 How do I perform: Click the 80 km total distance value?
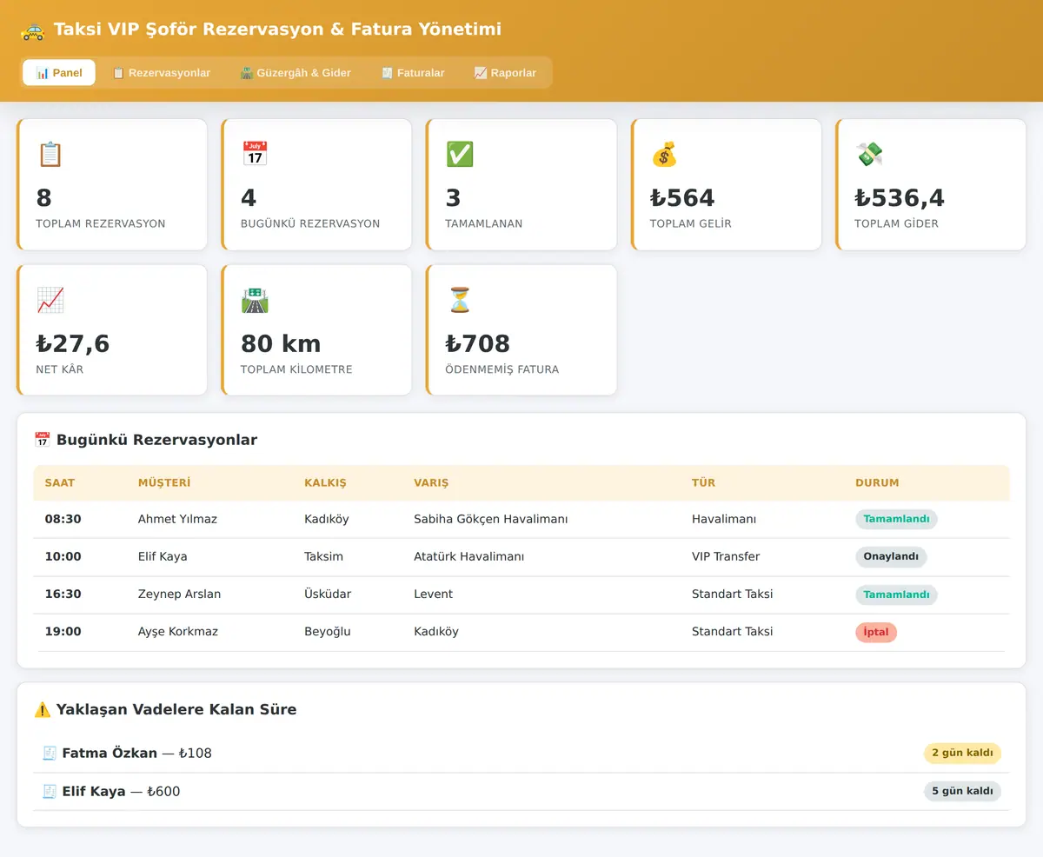coord(281,343)
